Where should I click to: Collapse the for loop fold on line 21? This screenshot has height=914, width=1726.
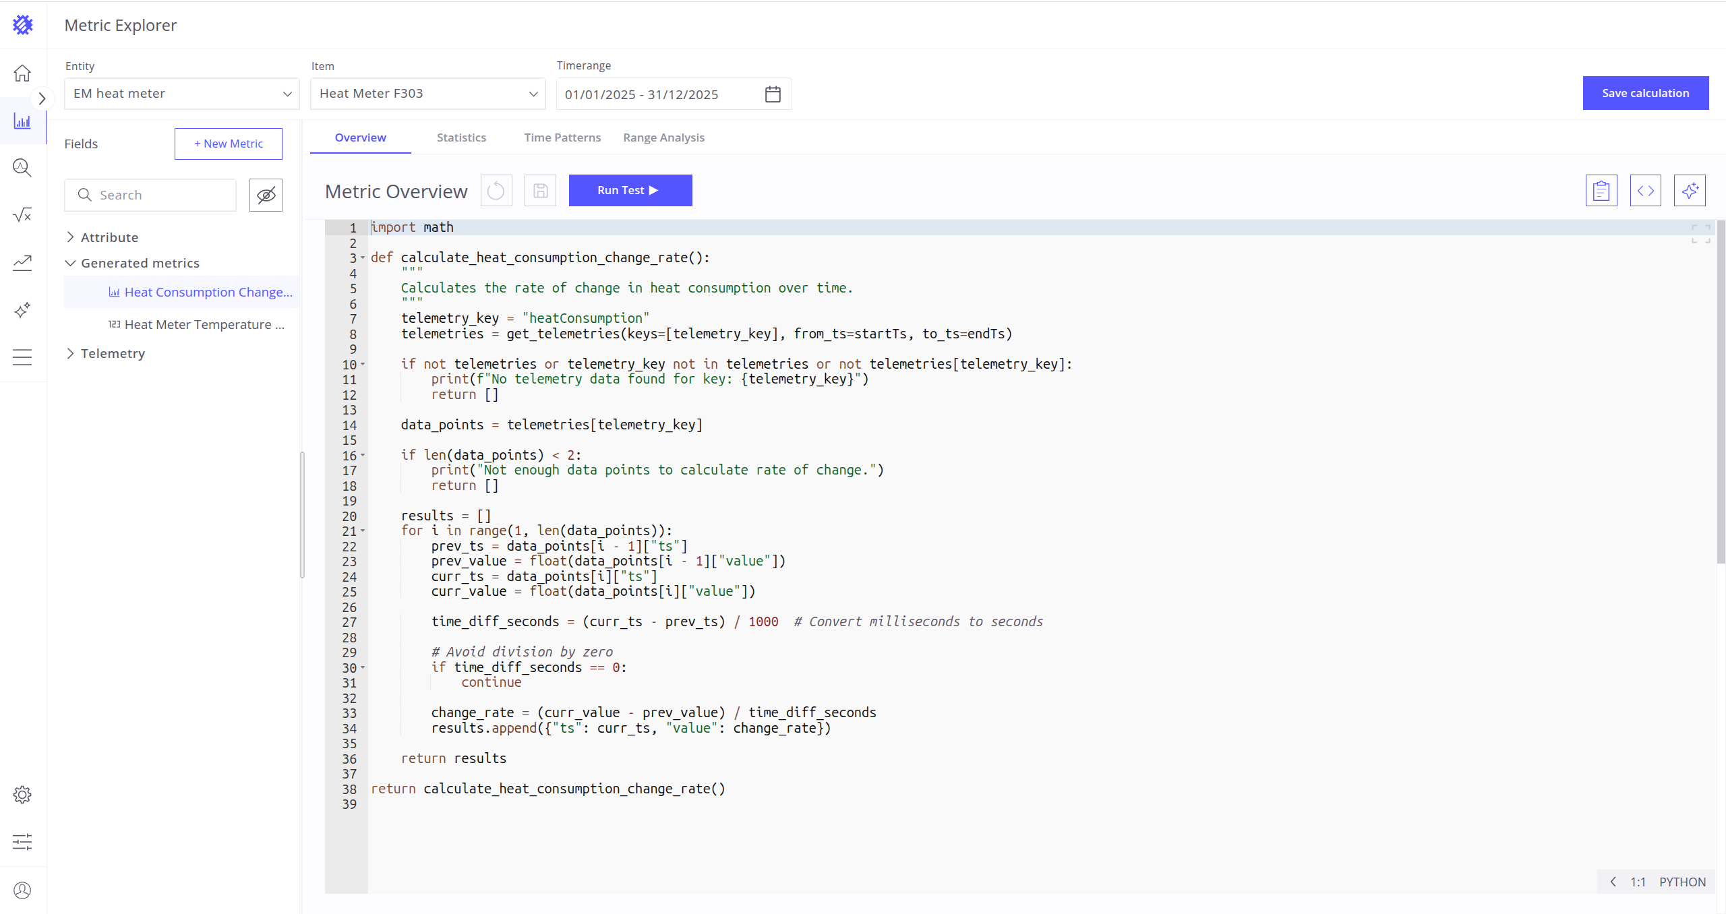[x=363, y=531]
